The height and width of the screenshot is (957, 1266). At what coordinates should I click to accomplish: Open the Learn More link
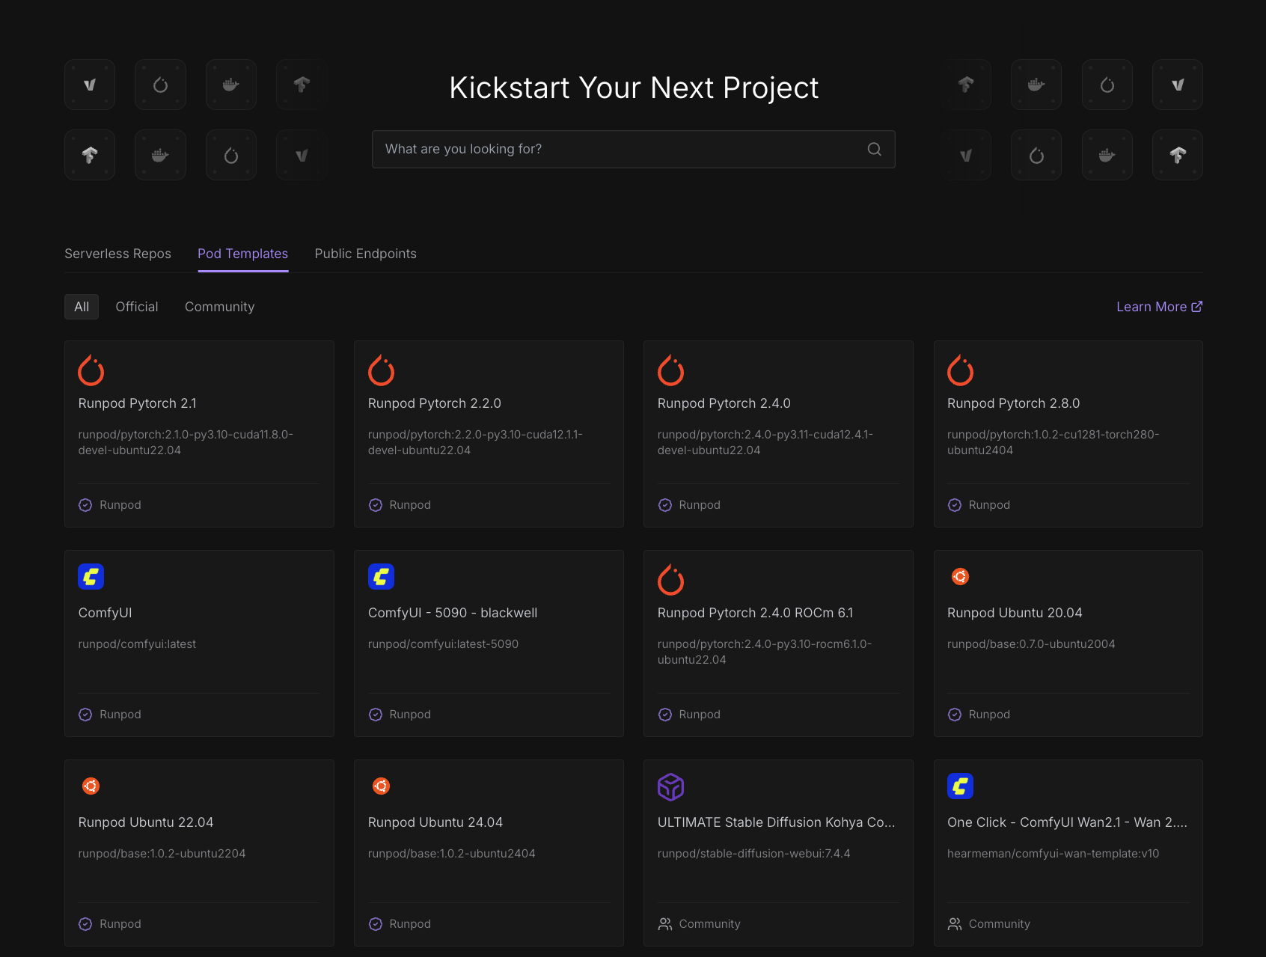[x=1158, y=307]
